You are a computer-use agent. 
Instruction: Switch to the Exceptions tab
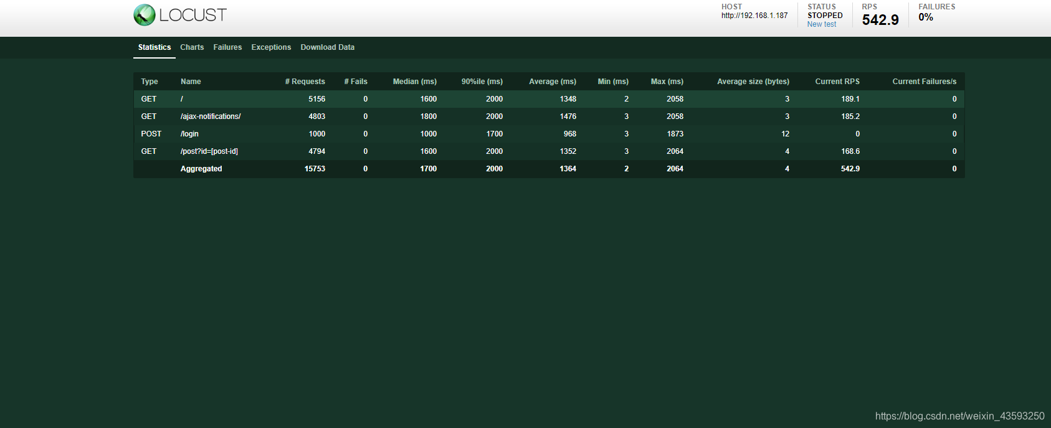coord(271,47)
